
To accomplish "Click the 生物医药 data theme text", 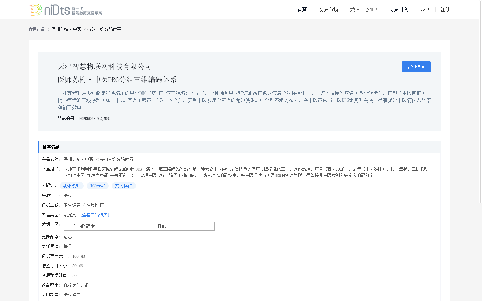I will [95, 205].
